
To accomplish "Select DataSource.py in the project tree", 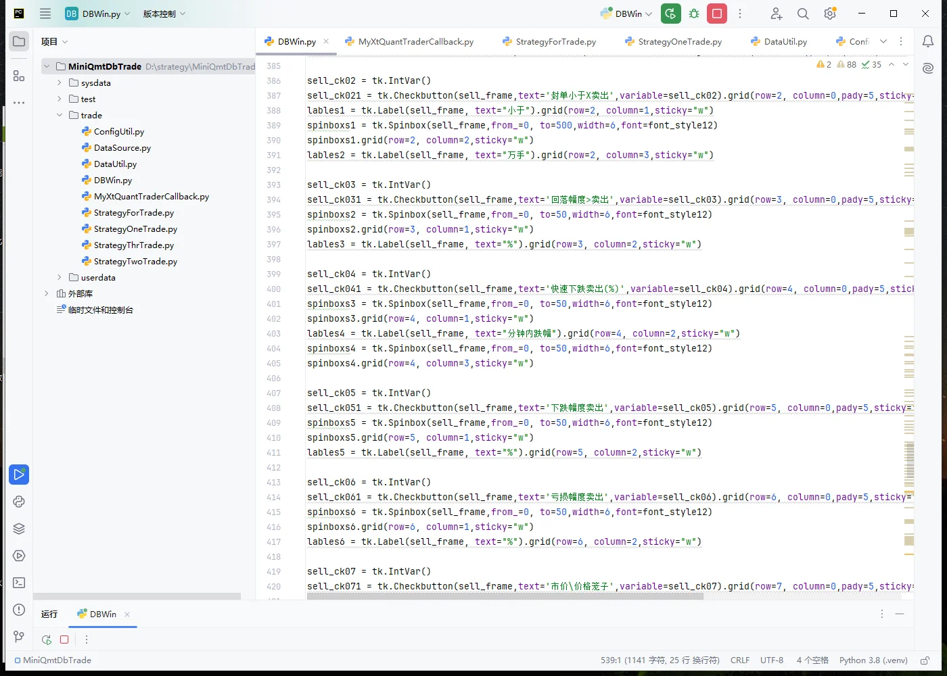I will click(x=122, y=147).
